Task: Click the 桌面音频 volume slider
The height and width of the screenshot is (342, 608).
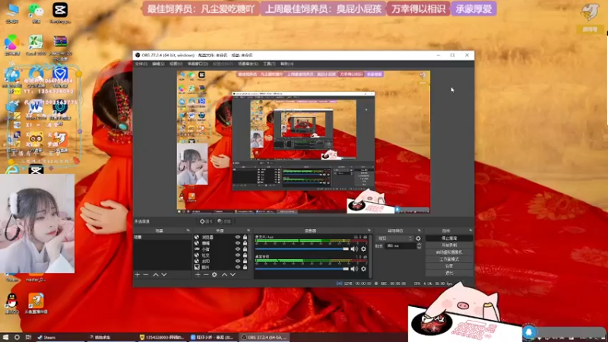Action: (x=302, y=269)
